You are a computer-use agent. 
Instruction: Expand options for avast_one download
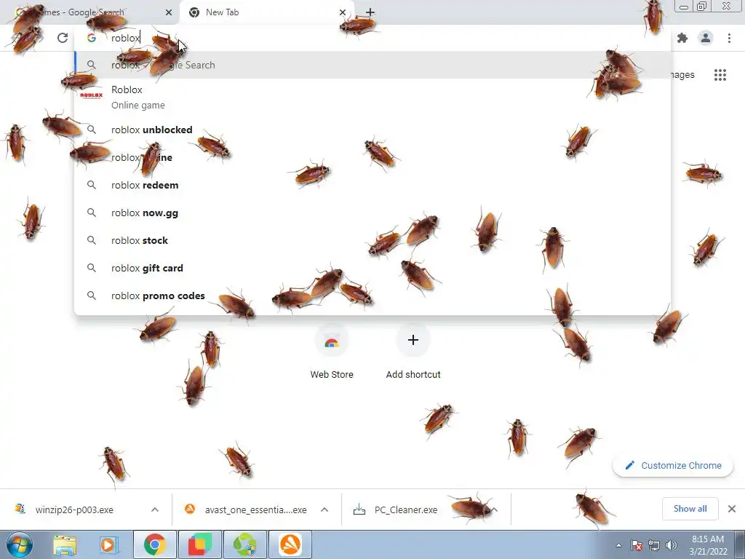pos(324,510)
